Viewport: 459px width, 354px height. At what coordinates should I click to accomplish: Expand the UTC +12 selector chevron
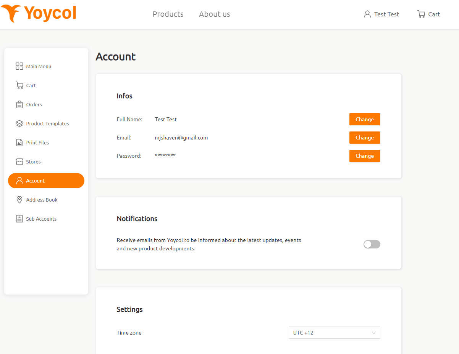[373, 332]
